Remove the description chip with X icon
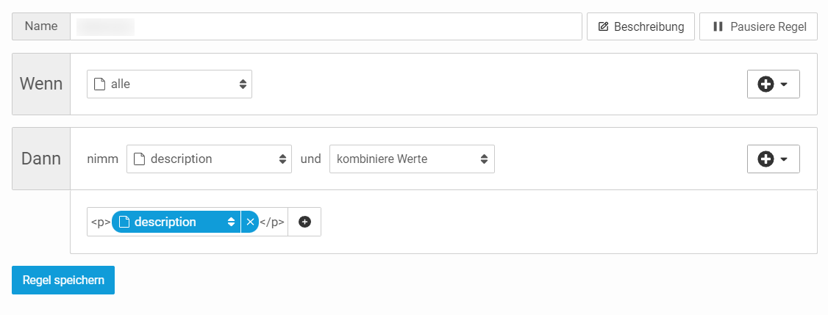 point(250,222)
